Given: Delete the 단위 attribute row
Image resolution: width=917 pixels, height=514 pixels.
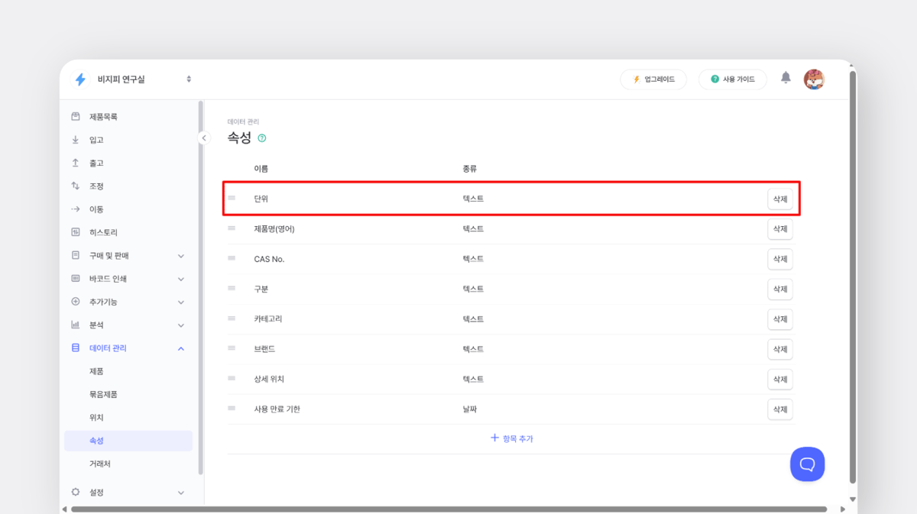Looking at the screenshot, I should click(x=779, y=198).
